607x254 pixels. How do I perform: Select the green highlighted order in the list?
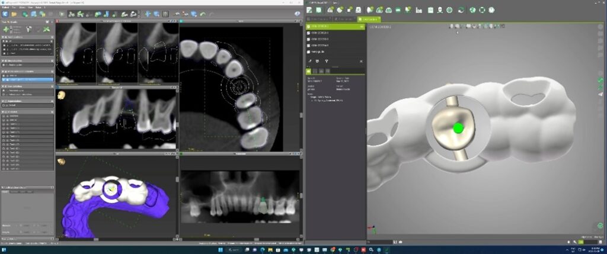336,26
